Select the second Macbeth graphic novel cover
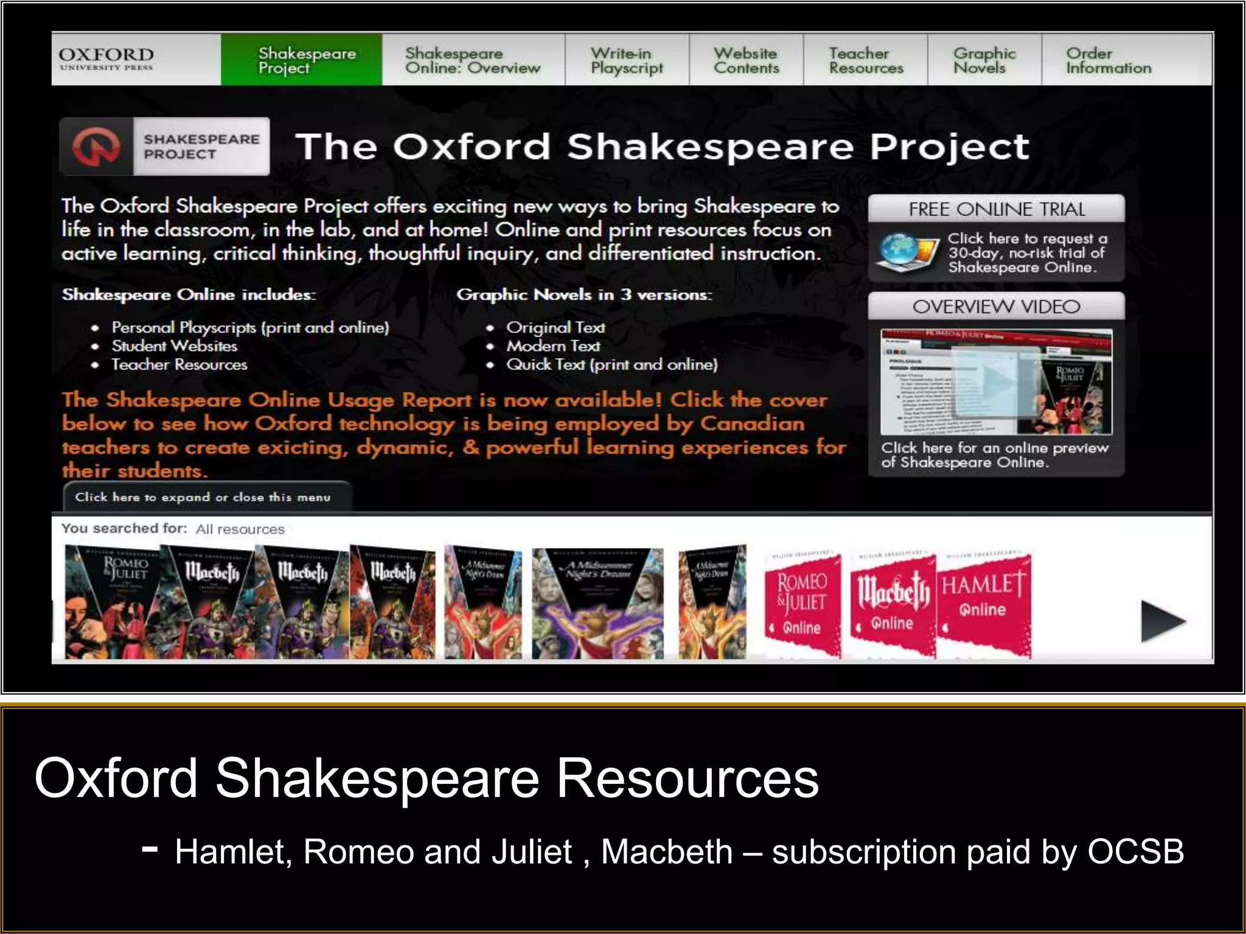Image resolution: width=1246 pixels, height=934 pixels. coord(303,602)
